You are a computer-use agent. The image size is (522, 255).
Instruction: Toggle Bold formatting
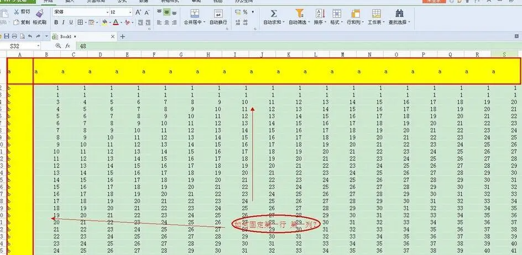click(56, 23)
